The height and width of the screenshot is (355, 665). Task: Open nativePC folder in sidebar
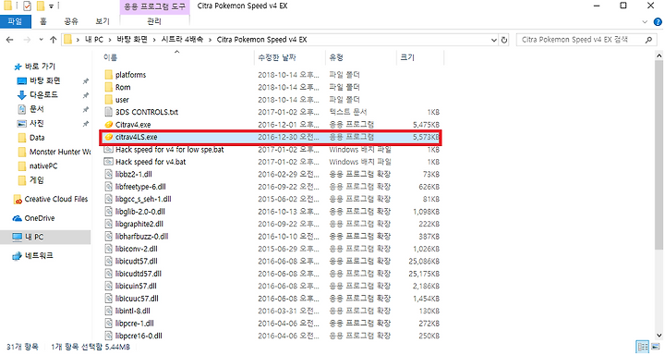[x=38, y=166]
